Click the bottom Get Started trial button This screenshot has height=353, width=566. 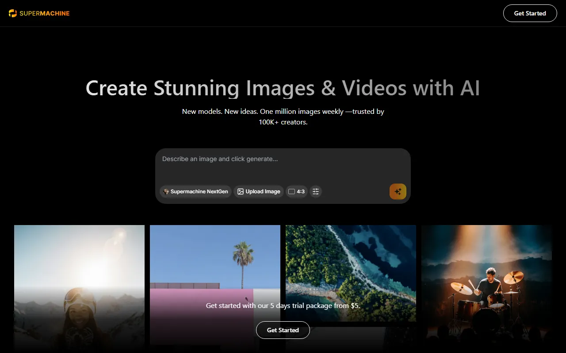pos(283,330)
